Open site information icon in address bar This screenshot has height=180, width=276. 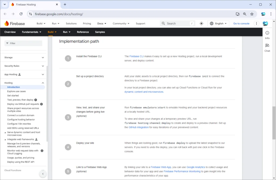(30, 14)
